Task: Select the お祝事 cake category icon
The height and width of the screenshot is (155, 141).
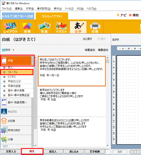Action: [4, 121]
